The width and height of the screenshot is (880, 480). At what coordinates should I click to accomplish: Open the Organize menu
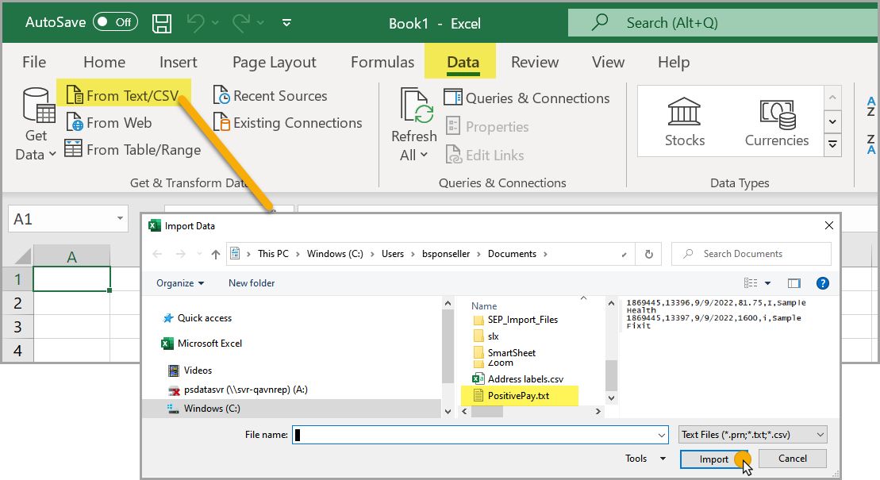[x=179, y=283]
